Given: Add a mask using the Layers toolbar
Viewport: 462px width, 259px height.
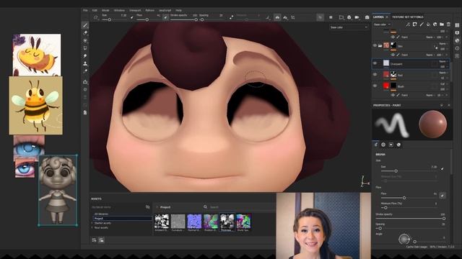Looking at the screenshot, I should point(414,24).
